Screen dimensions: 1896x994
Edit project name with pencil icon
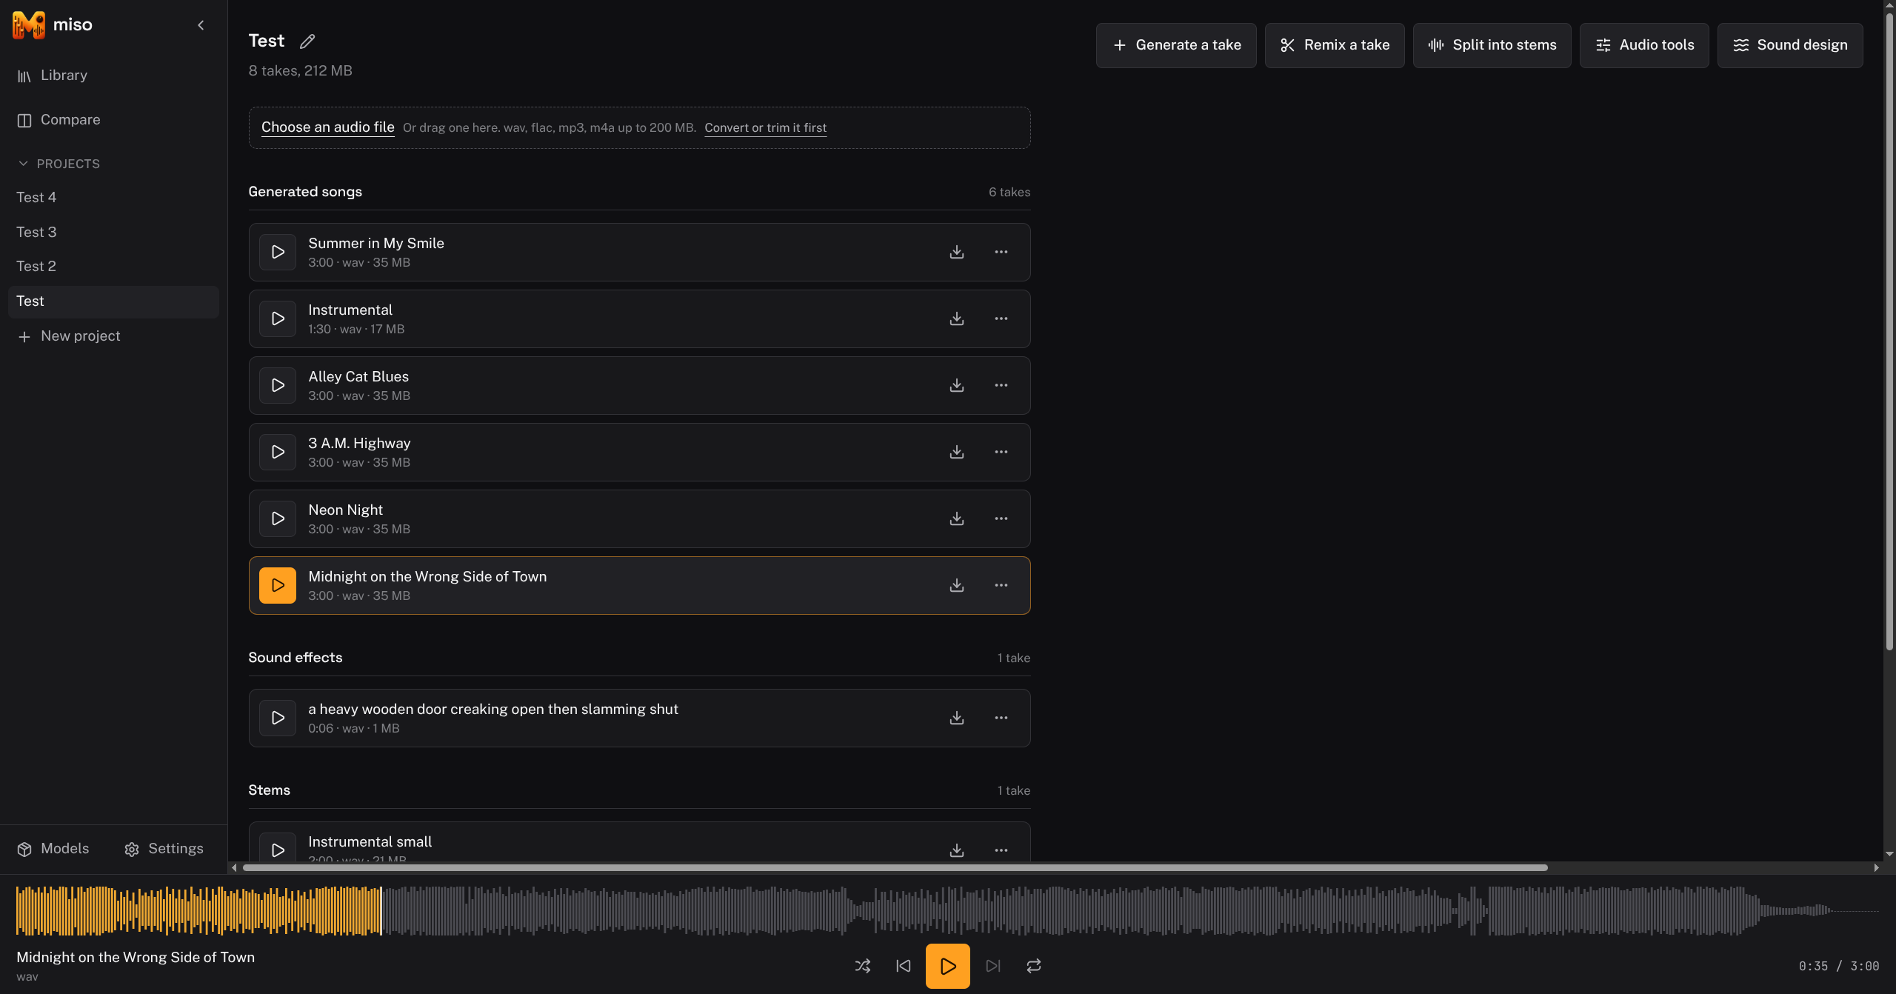[307, 41]
